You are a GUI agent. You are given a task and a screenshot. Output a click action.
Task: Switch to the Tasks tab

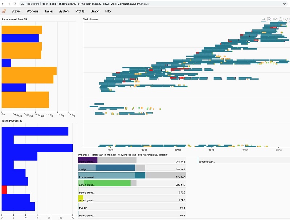49,11
